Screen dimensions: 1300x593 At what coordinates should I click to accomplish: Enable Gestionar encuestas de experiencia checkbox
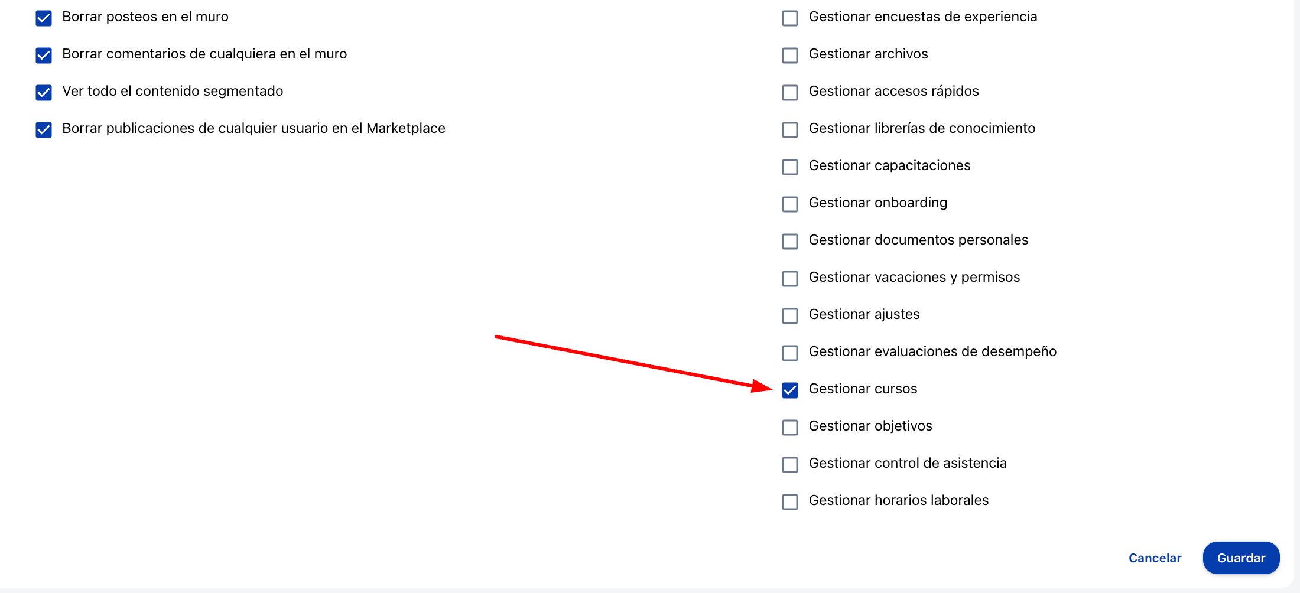(x=790, y=18)
